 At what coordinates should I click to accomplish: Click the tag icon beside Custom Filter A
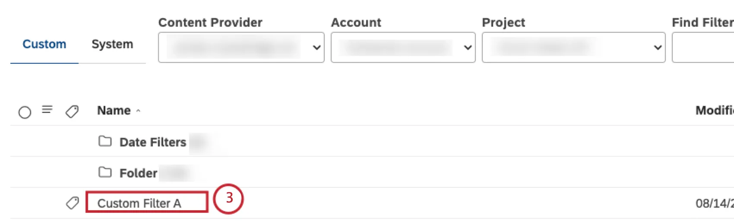pyautogui.click(x=72, y=203)
